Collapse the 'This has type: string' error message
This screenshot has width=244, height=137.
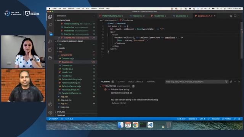pyautogui.click(x=109, y=89)
